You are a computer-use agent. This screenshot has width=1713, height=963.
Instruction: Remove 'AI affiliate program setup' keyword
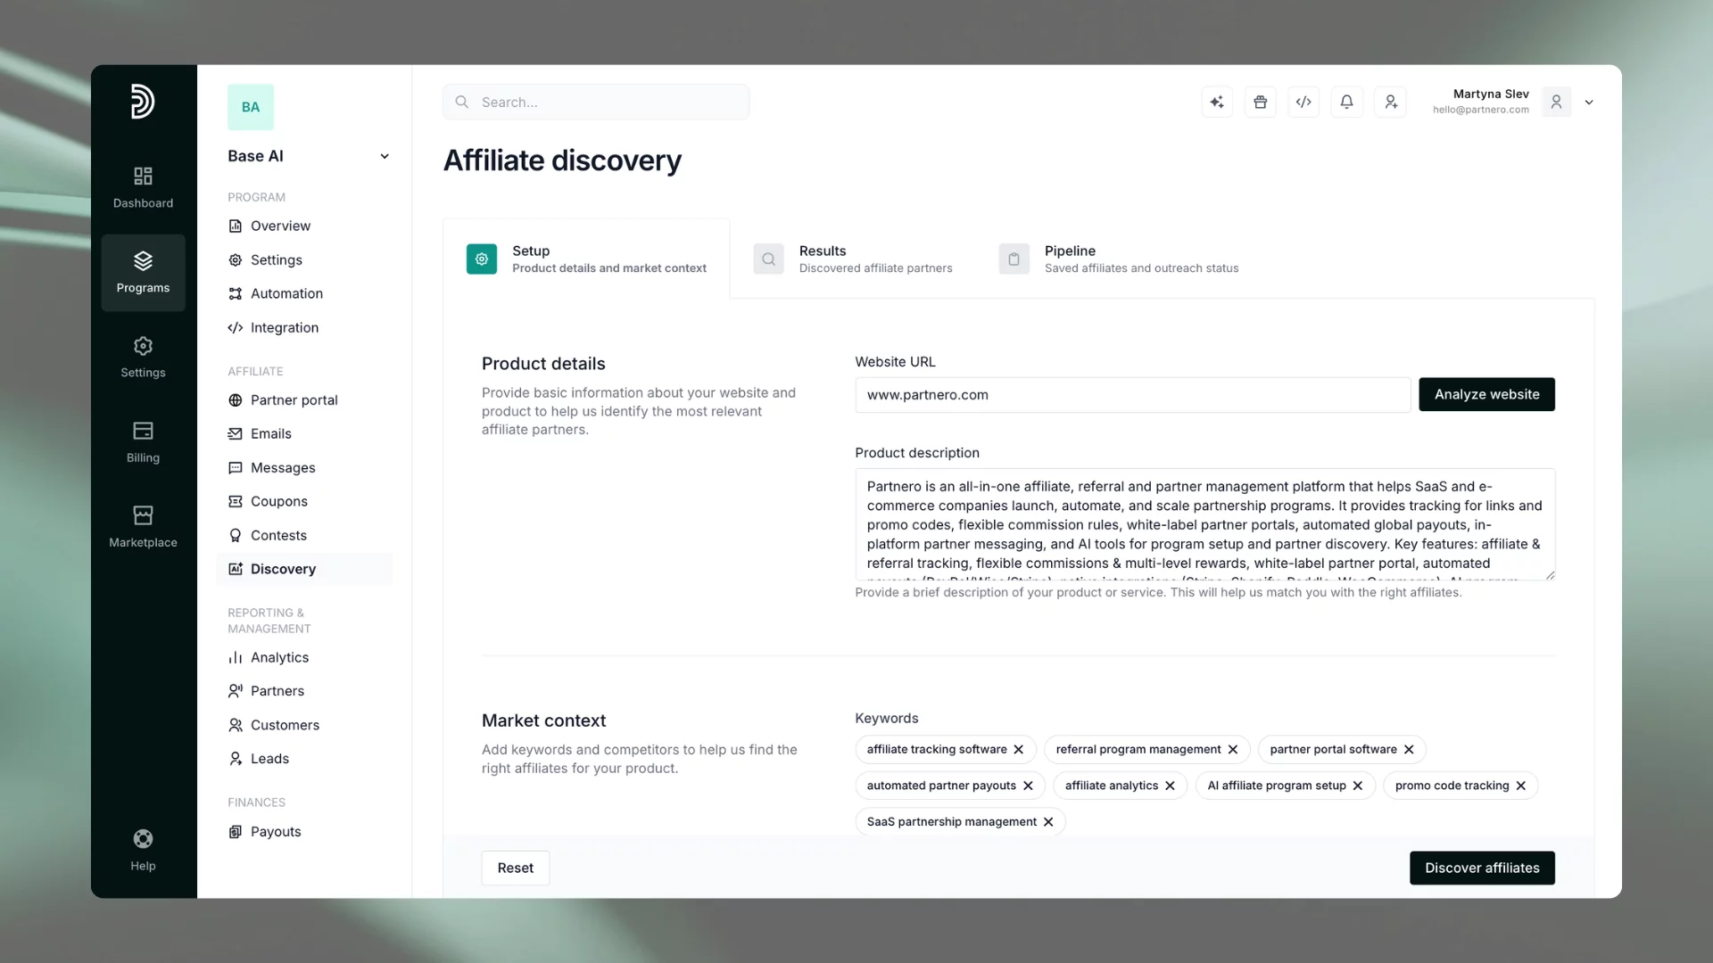[x=1357, y=786]
